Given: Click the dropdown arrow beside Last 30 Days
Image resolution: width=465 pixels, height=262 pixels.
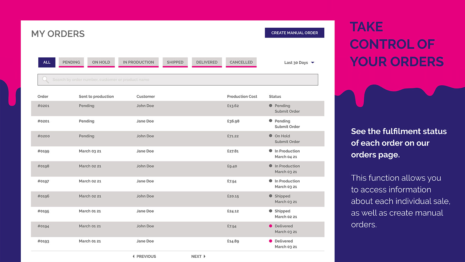Looking at the screenshot, I should (x=313, y=63).
